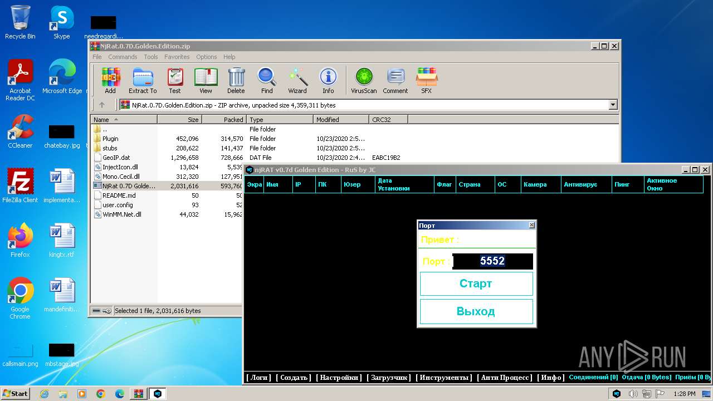Click [ Инфо ] in njRAT bottom bar
Viewport: 713px width, 401px height.
(550, 378)
